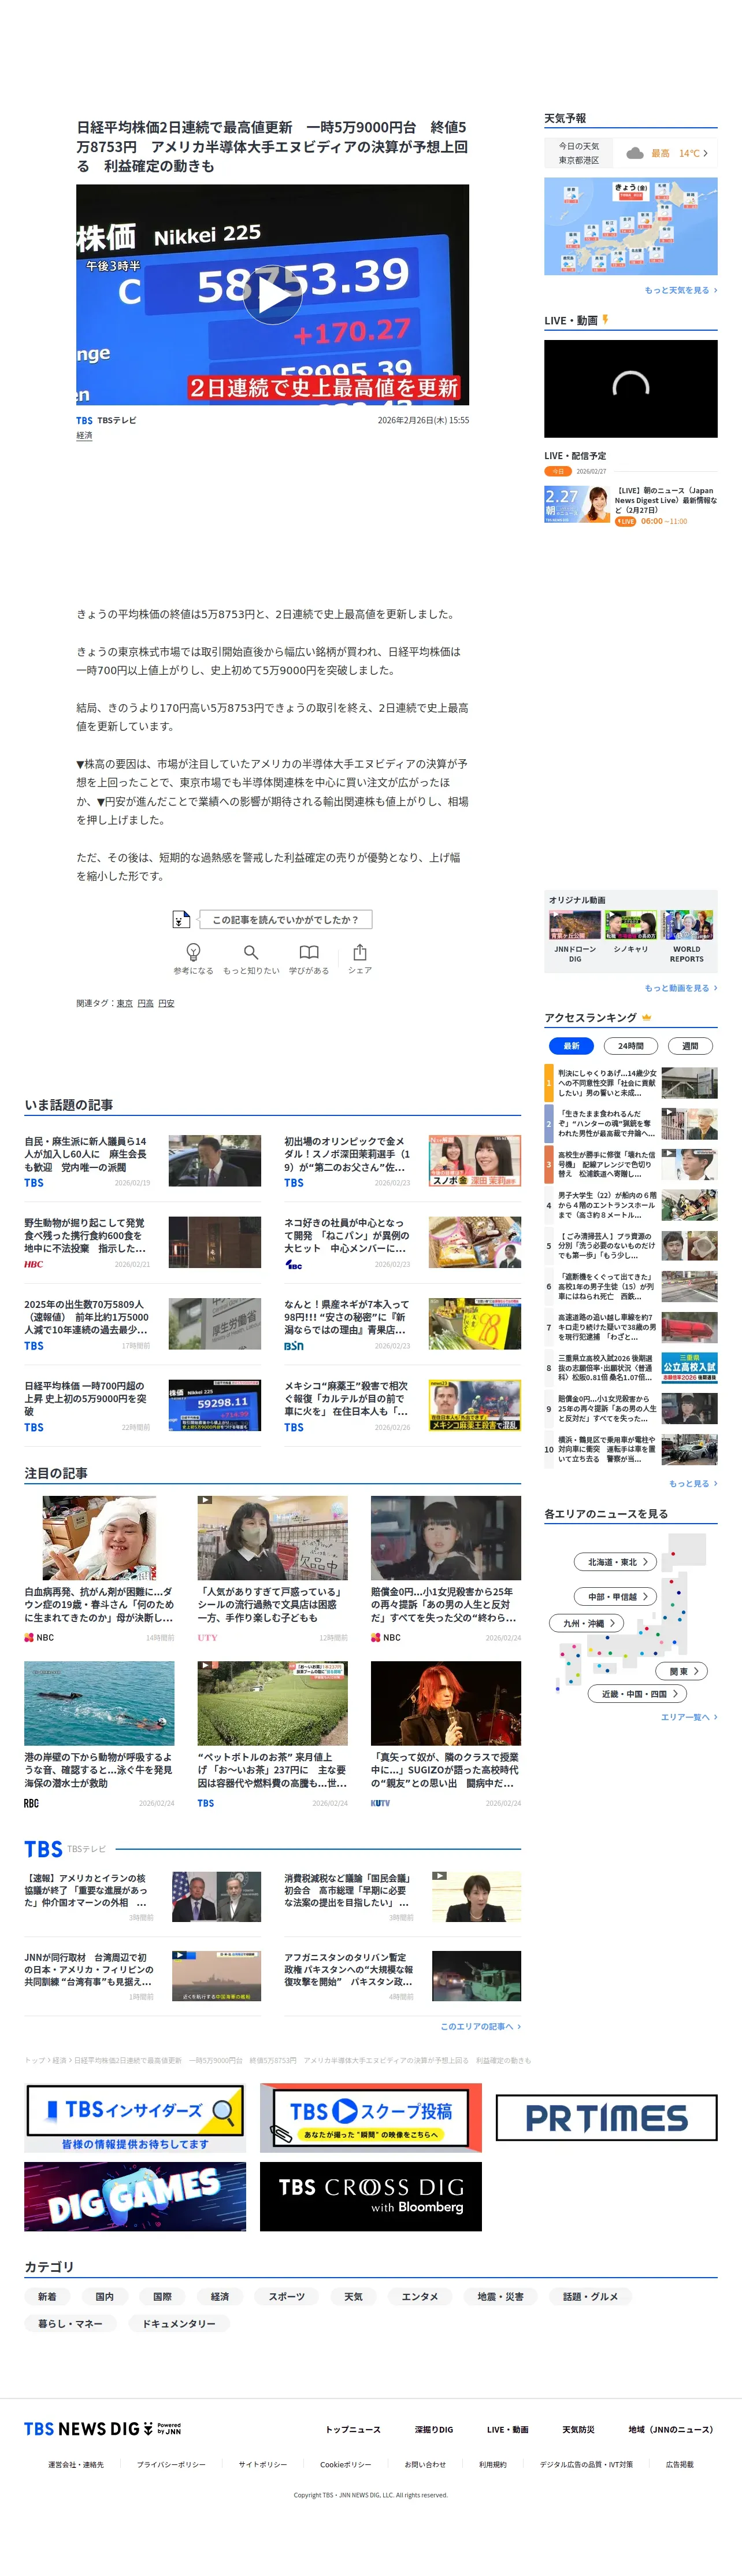Viewport: 742px width, 2576px height.
Task: Expand もっと天気を見る link
Action: (681, 290)
